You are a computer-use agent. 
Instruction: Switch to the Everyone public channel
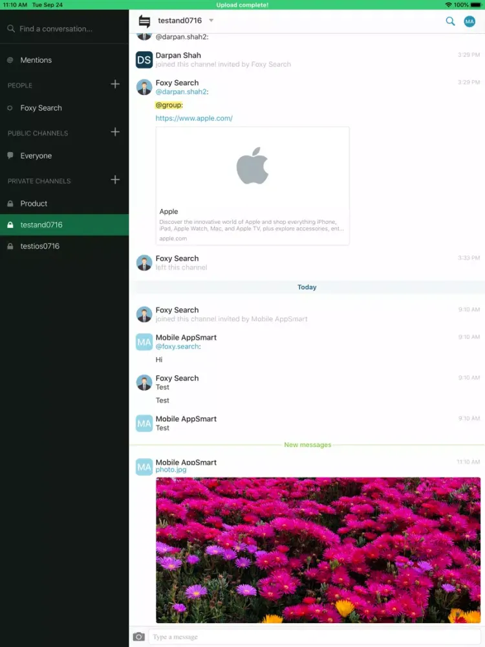(x=36, y=156)
